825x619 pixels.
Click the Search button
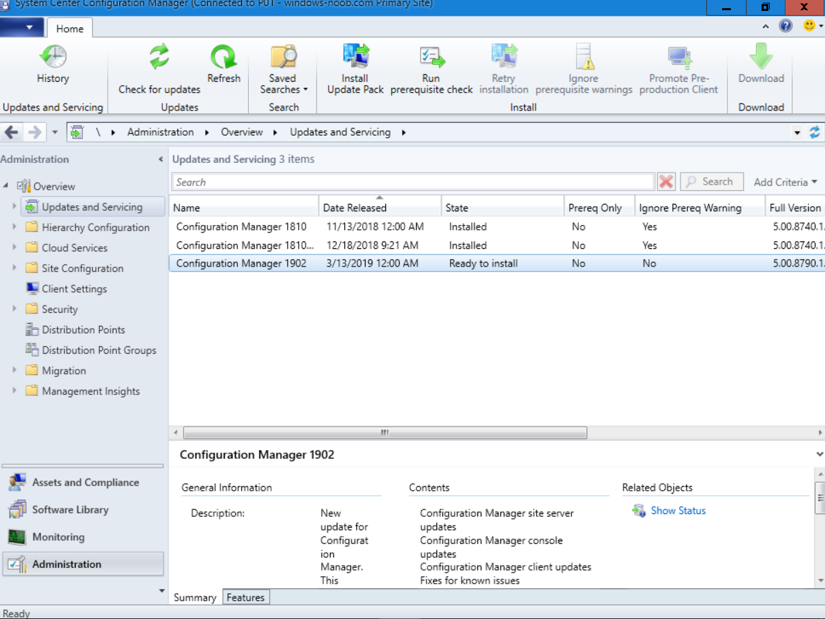pos(711,182)
